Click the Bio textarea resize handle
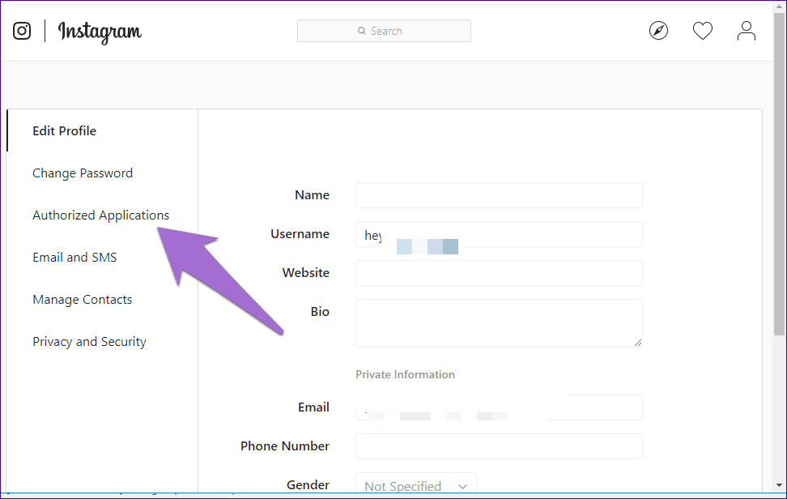The width and height of the screenshot is (787, 499). 637,343
